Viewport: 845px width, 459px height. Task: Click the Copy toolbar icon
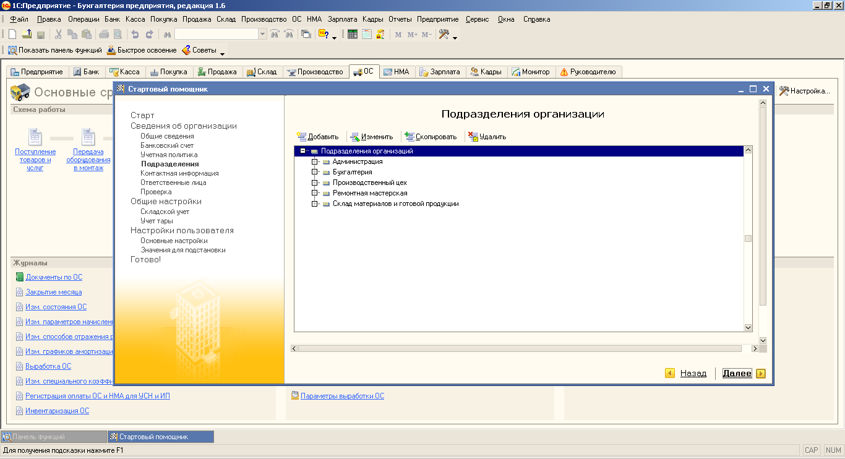(73, 35)
